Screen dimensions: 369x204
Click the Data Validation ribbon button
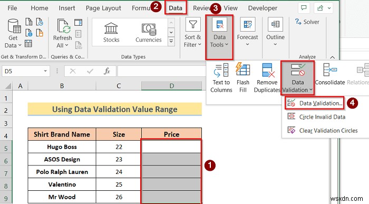tap(297, 78)
